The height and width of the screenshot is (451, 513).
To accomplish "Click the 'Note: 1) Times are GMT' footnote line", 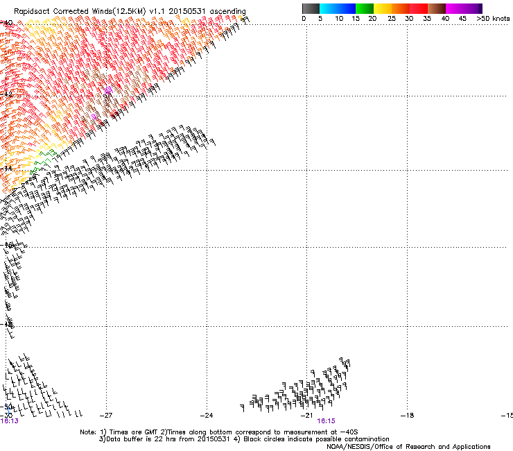I will 219,432.
